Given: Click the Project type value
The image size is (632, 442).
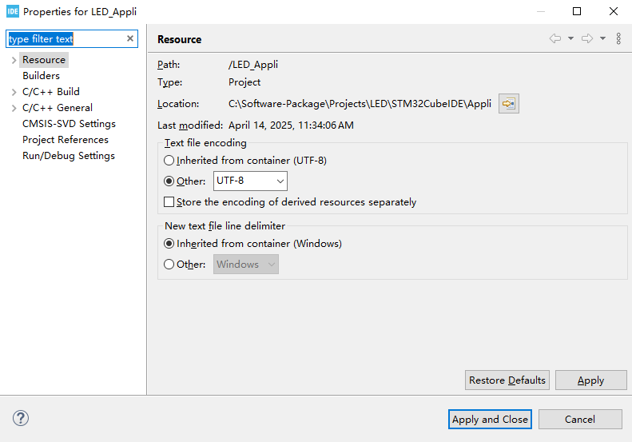Looking at the screenshot, I should [244, 82].
